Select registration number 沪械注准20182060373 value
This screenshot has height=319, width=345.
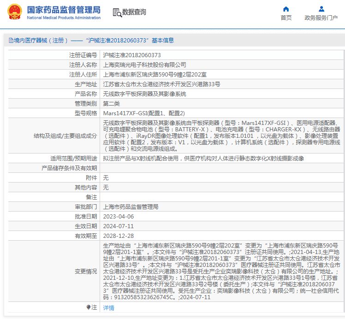(x=132, y=55)
